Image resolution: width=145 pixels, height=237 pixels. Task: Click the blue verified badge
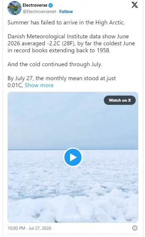pyautogui.click(x=51, y=6)
